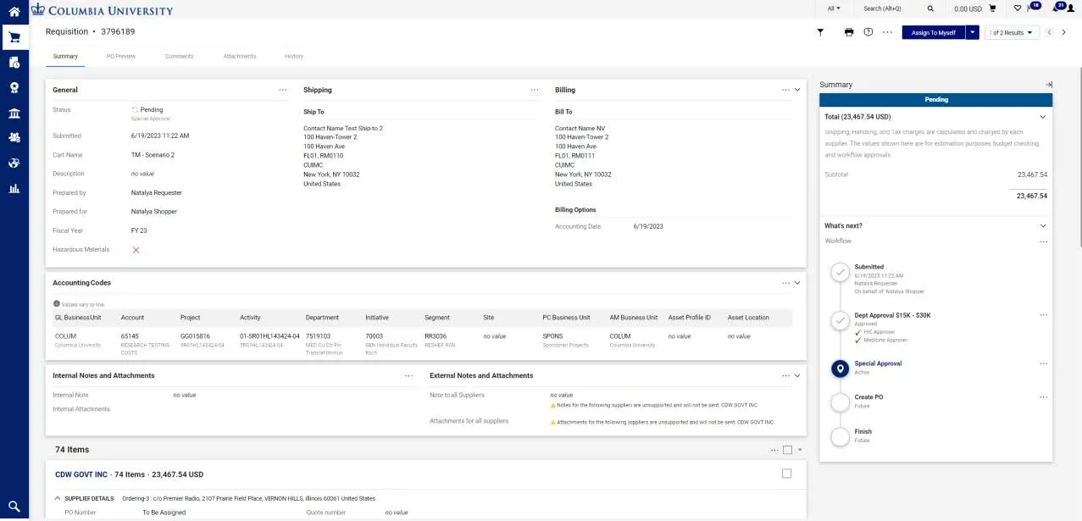Click the Dept Approval $15K - $30K step

pyautogui.click(x=892, y=315)
